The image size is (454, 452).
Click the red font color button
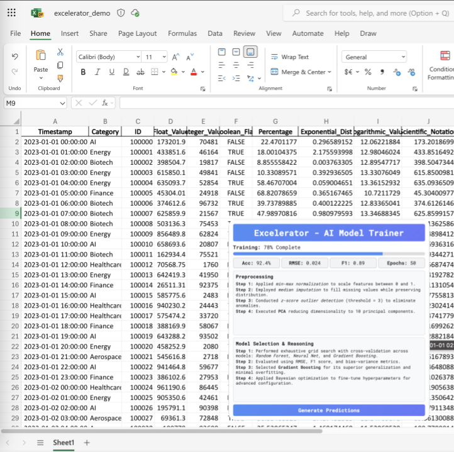[x=194, y=72]
